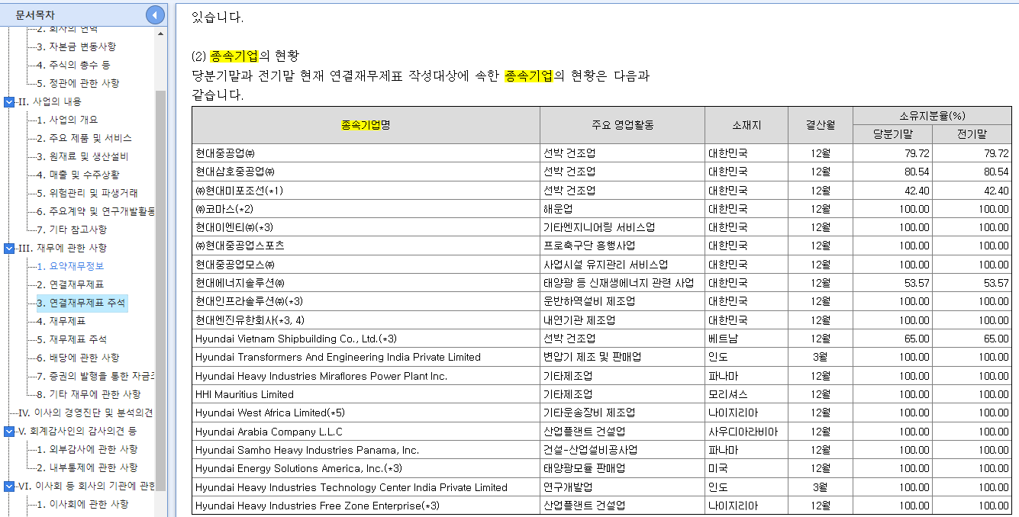Click the 당분기말 53.57 value in the 현대에너지솔루션㈜ row
This screenshot has width=1019, height=517.
coord(892,283)
